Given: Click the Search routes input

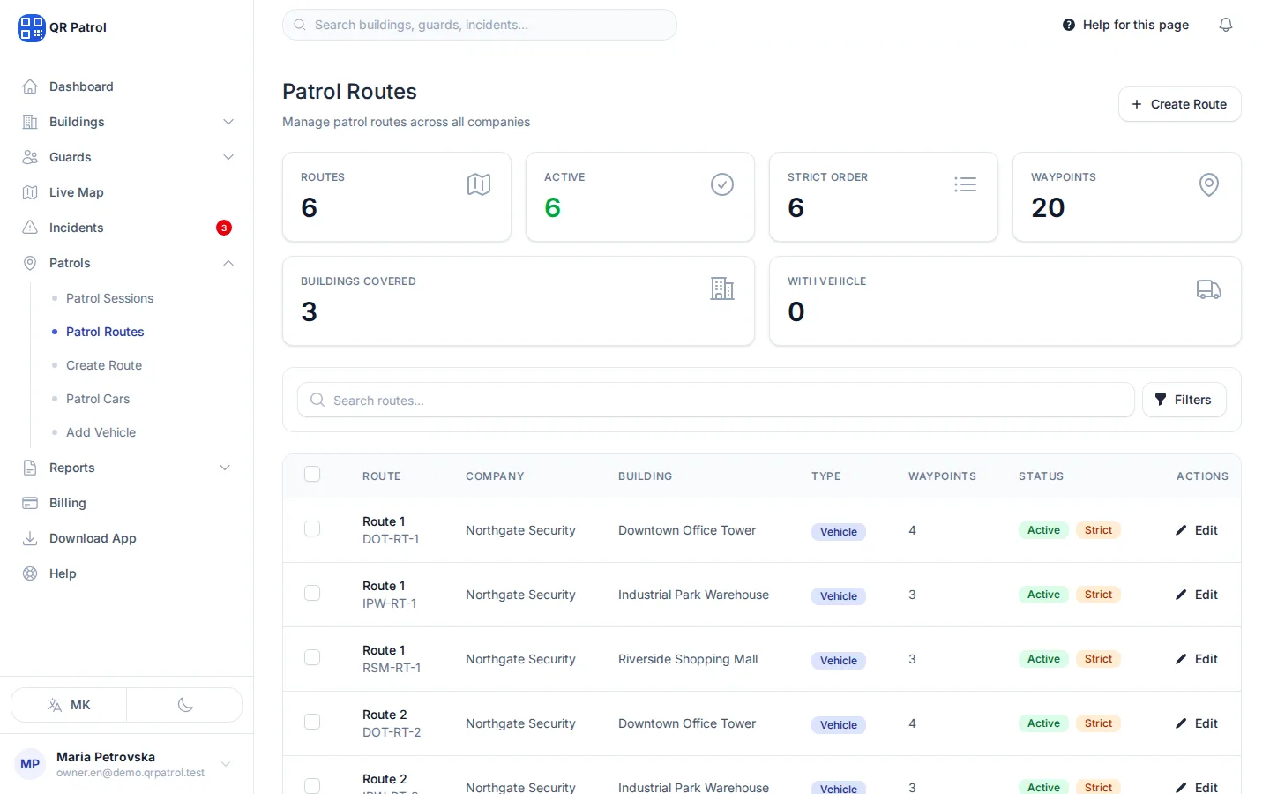Looking at the screenshot, I should 716,400.
